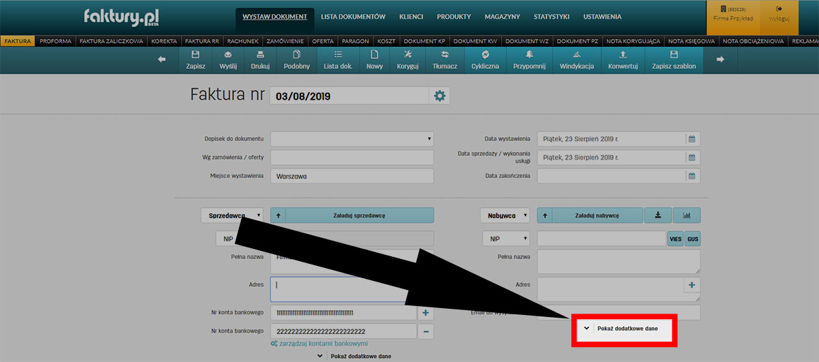Open the Dopisek do dokumentu dropdown
Image resolution: width=819 pixels, height=362 pixels.
coord(352,139)
